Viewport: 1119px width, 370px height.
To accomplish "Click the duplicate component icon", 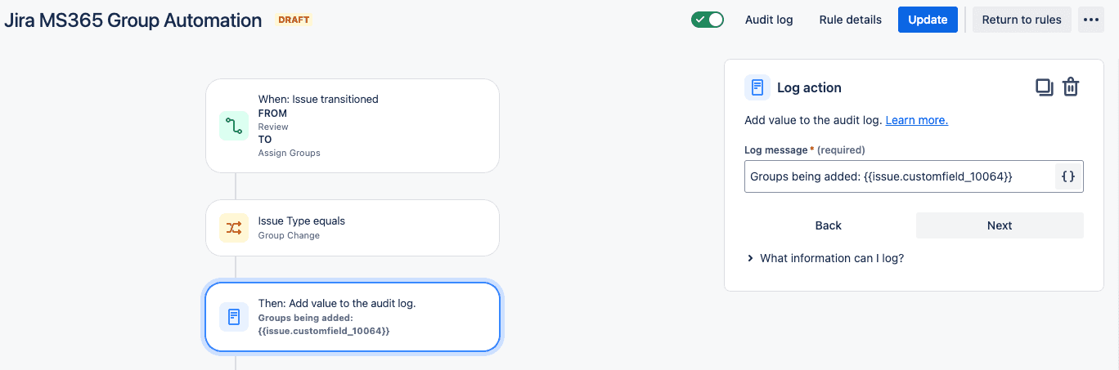I will click(1044, 87).
